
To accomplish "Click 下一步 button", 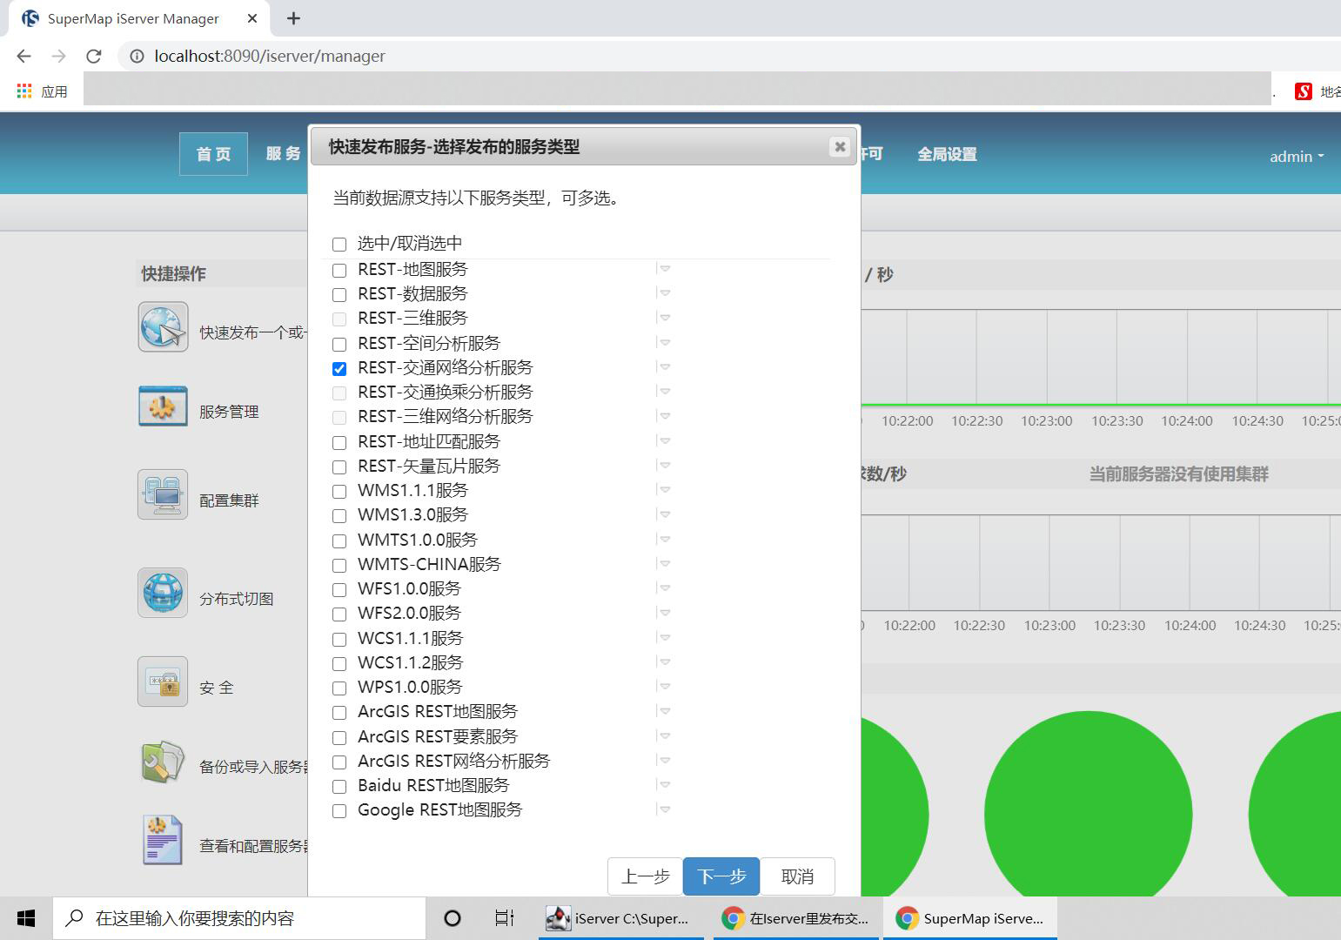I will [721, 876].
